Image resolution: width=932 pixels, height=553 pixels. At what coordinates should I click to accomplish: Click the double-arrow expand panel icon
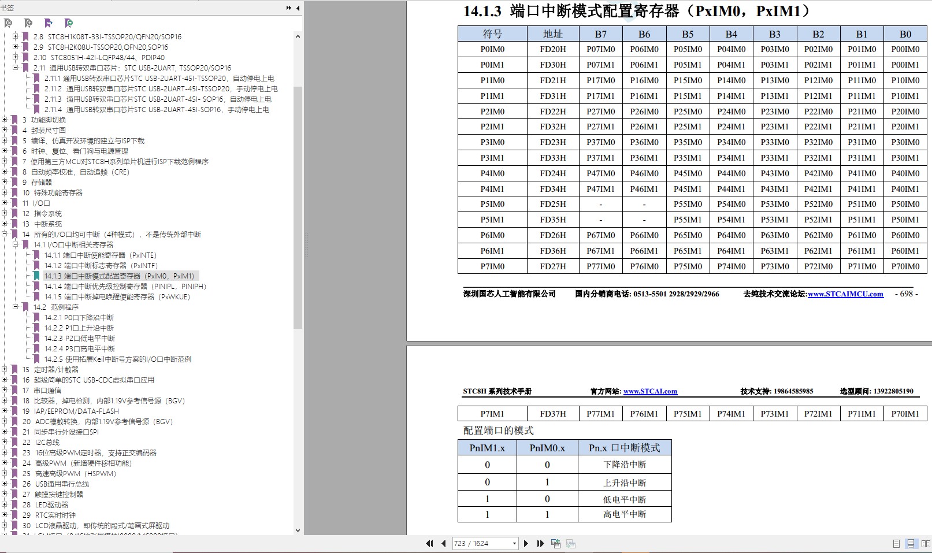point(289,8)
